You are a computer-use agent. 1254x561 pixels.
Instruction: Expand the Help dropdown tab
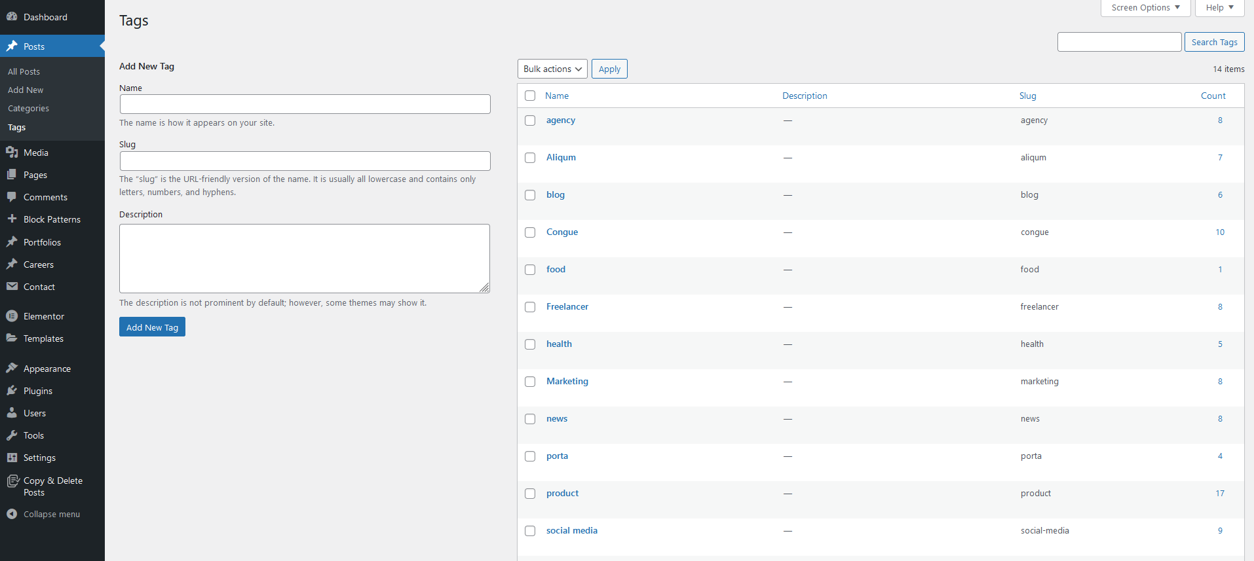tap(1219, 8)
